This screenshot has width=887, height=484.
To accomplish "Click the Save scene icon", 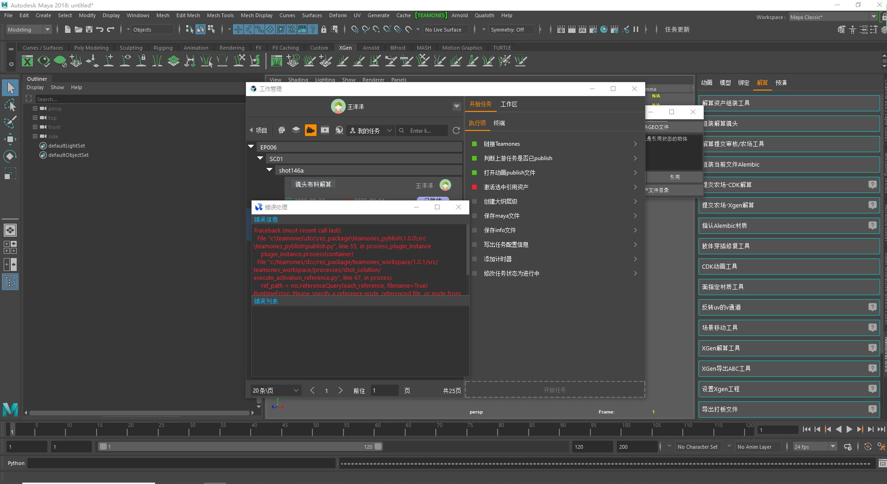I will 89,29.
